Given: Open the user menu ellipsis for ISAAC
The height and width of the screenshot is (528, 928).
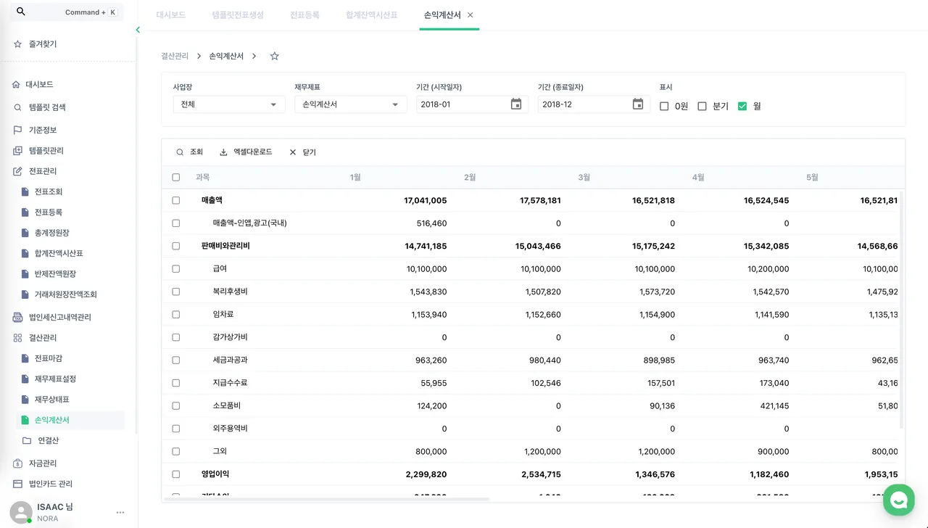Looking at the screenshot, I should point(120,513).
